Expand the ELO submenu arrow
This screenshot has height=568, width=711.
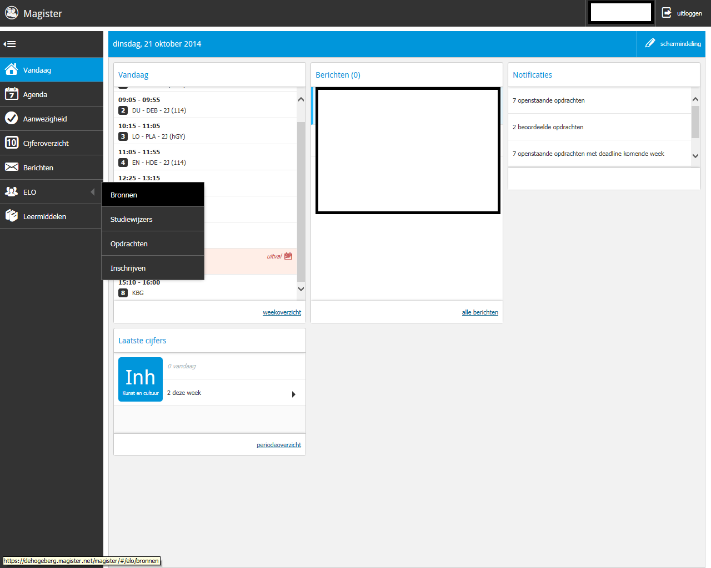pyautogui.click(x=92, y=192)
